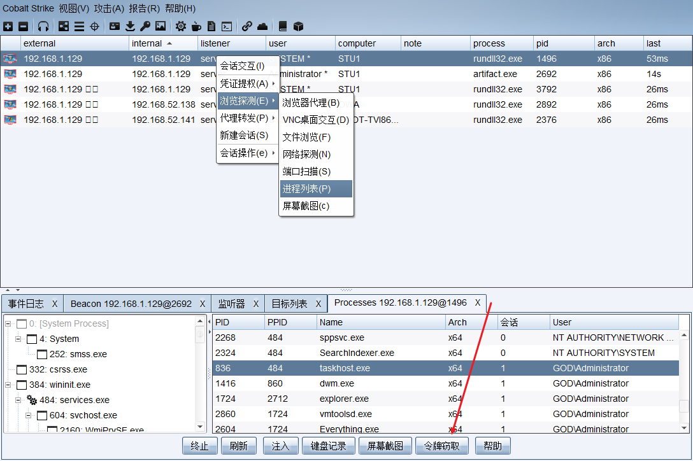Open the 视图(V) menu

pos(75,8)
